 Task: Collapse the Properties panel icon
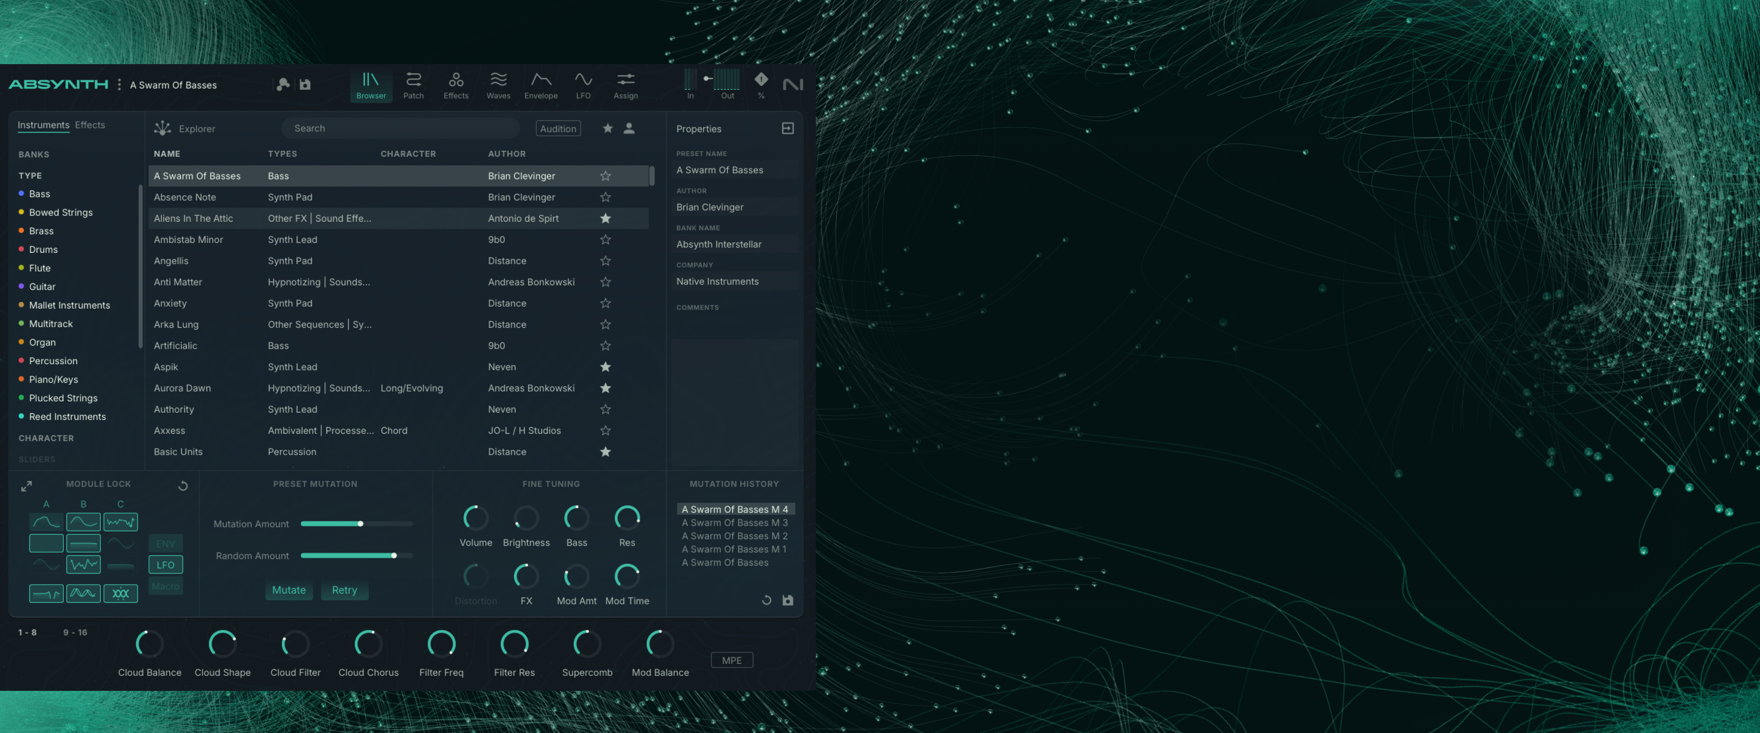[787, 128]
